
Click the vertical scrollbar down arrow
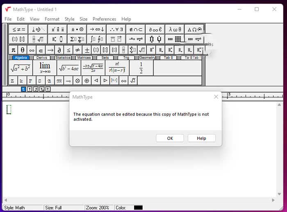pyautogui.click(x=279, y=194)
